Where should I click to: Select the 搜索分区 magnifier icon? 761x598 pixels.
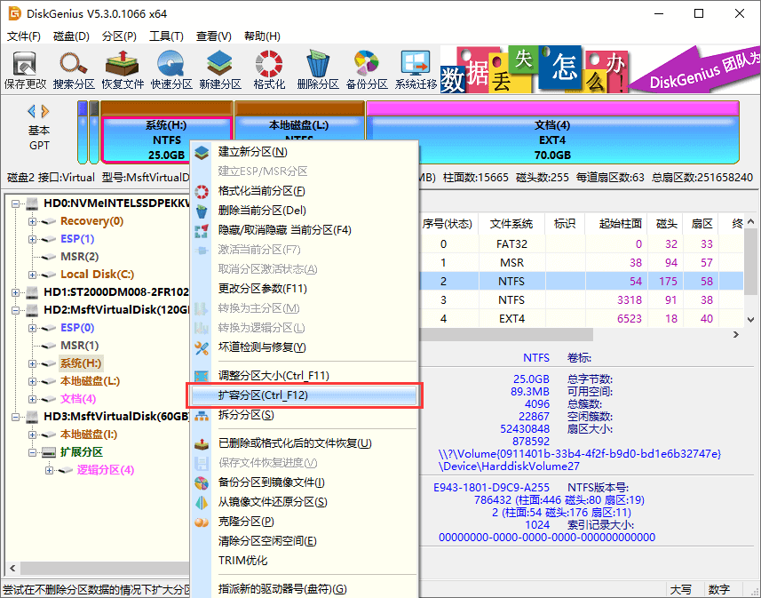73,67
